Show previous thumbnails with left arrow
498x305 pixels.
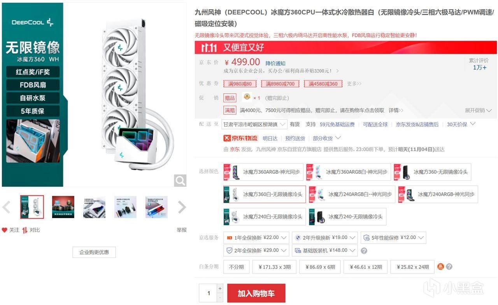pyautogui.click(x=6, y=207)
